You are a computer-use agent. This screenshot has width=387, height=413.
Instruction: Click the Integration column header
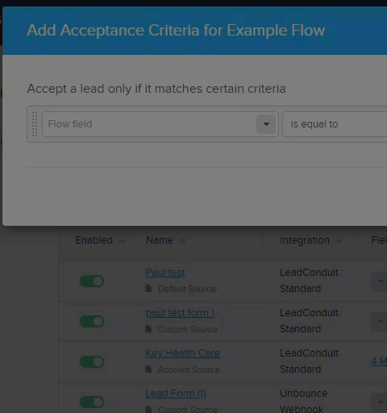(x=305, y=240)
